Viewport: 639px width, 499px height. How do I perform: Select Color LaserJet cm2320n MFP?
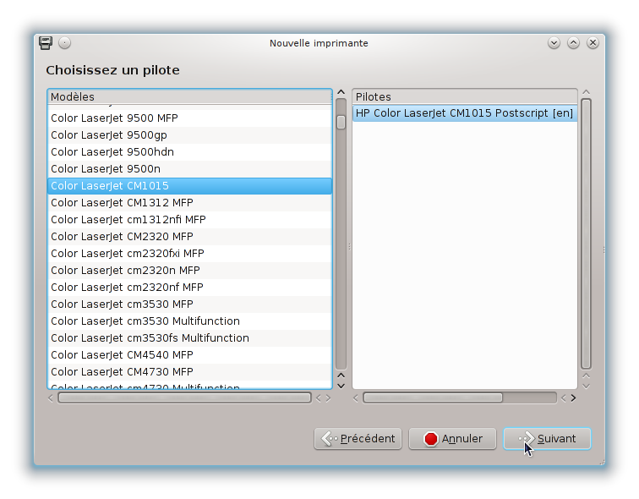coord(189,271)
